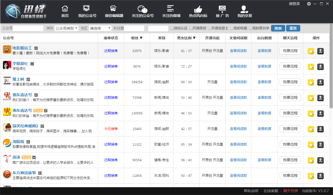Click 今日接单 status of 搞笑经典视频2
Screen dimensions: 333x195
pos(111,129)
